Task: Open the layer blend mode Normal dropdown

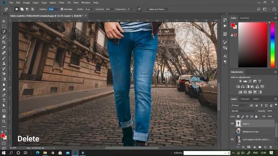Action: pyautogui.click(x=243, y=111)
